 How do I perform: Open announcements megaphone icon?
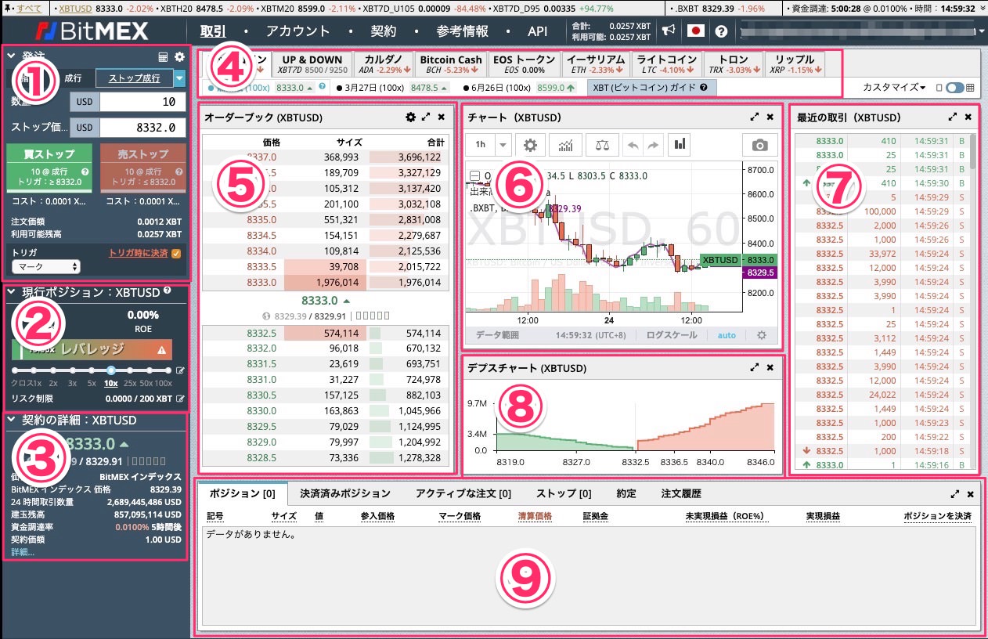pos(668,31)
